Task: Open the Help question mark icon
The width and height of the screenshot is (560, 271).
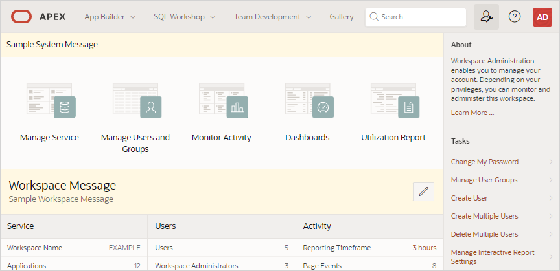Action: point(515,17)
